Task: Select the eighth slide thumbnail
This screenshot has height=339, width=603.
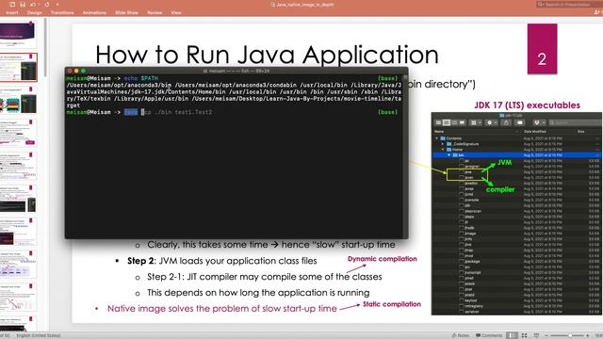Action: click(x=18, y=265)
